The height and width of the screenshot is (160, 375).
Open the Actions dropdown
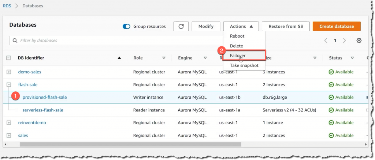pyautogui.click(x=241, y=26)
